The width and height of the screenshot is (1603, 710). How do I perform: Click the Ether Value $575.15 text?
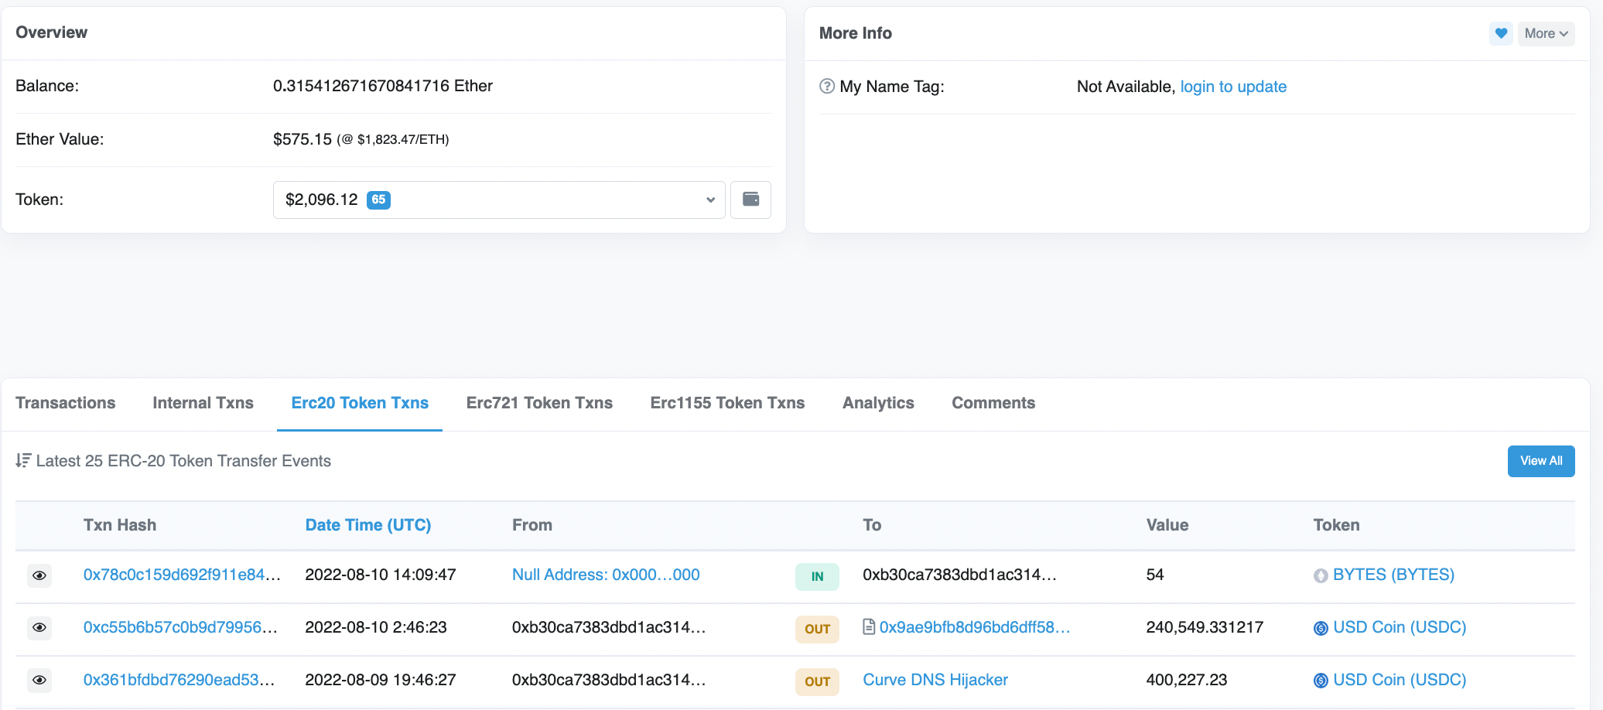[x=302, y=139]
